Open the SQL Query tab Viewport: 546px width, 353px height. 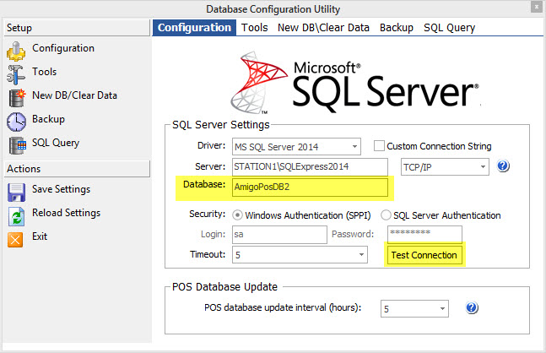tap(449, 28)
